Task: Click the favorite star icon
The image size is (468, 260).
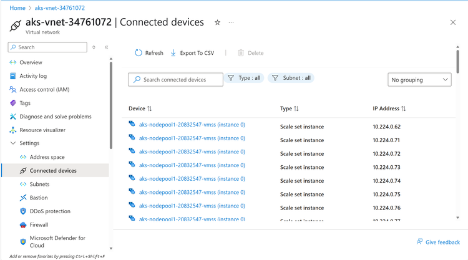Action: [217, 22]
